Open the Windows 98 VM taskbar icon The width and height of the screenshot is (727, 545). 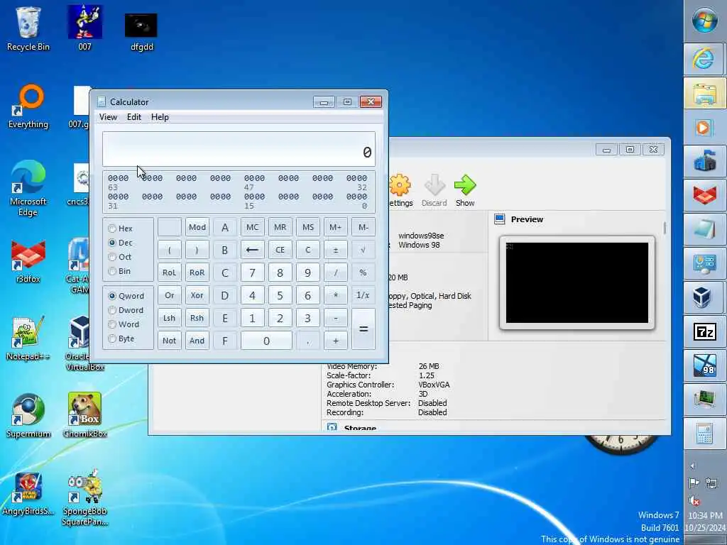tap(705, 365)
